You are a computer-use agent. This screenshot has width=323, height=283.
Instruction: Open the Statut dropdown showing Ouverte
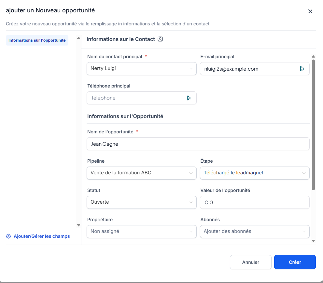(x=142, y=202)
